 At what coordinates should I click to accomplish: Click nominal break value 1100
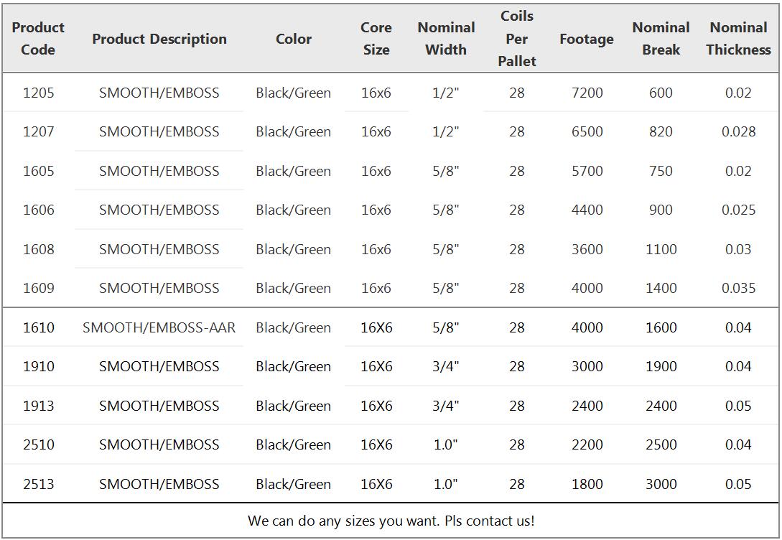point(661,249)
